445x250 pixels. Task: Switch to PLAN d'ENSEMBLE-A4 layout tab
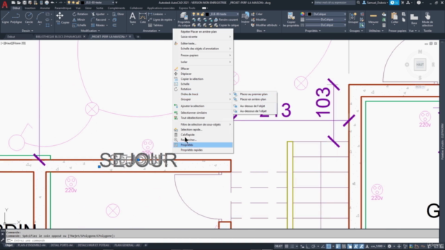[x=31, y=245]
